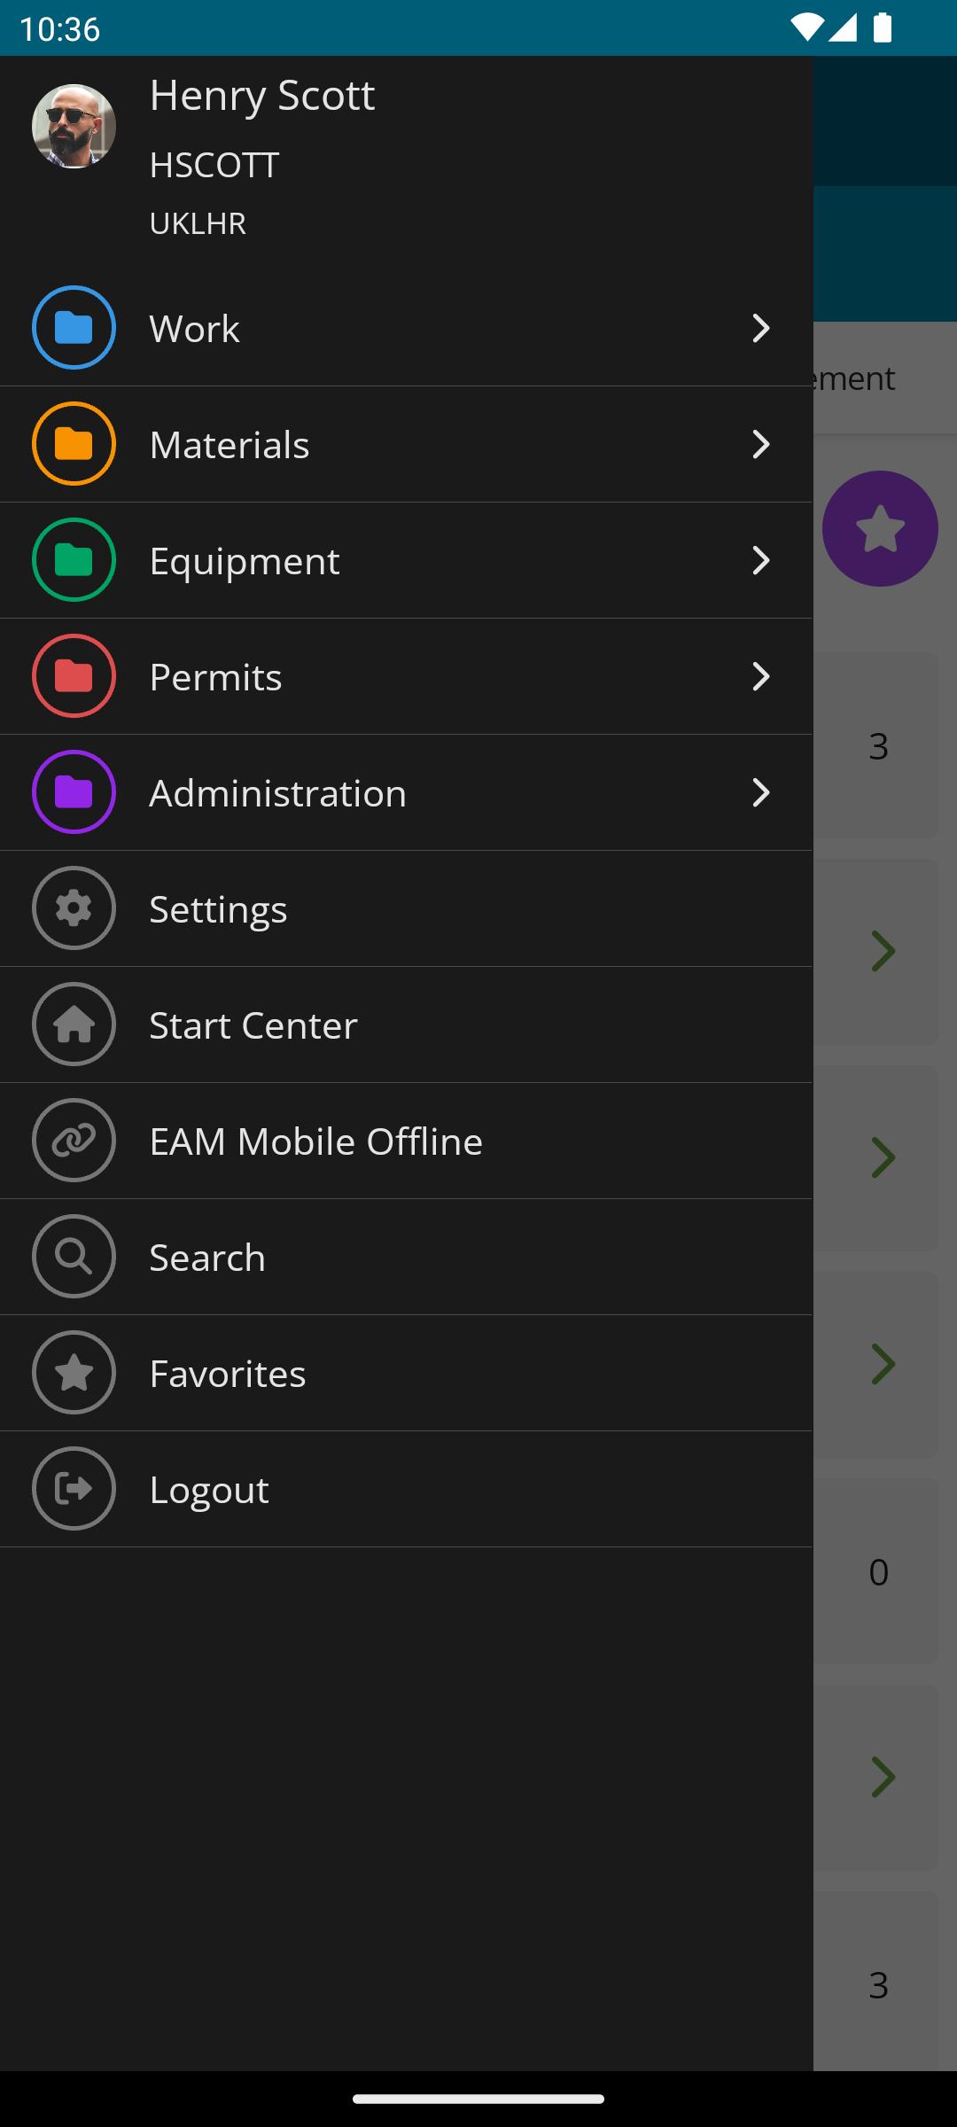Expand the Permits submenu chevron
957x2127 pixels.
760,676
